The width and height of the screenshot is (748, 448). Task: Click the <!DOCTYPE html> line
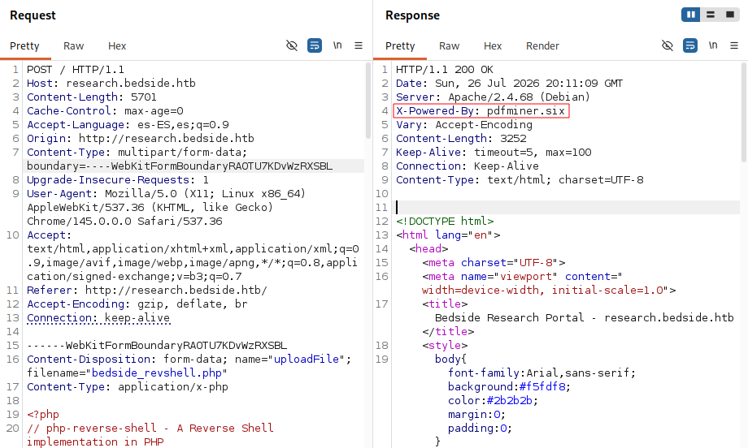[x=445, y=222]
